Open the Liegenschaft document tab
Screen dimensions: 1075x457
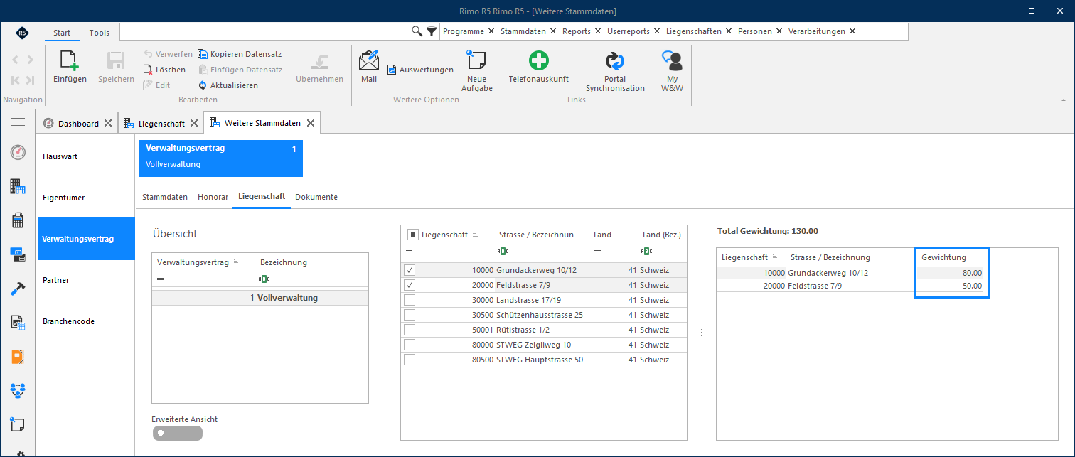161,124
